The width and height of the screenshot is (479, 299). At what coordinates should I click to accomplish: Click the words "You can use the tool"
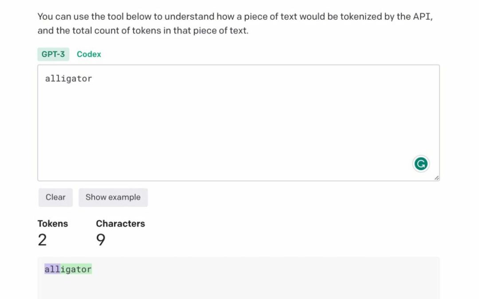tap(73, 17)
